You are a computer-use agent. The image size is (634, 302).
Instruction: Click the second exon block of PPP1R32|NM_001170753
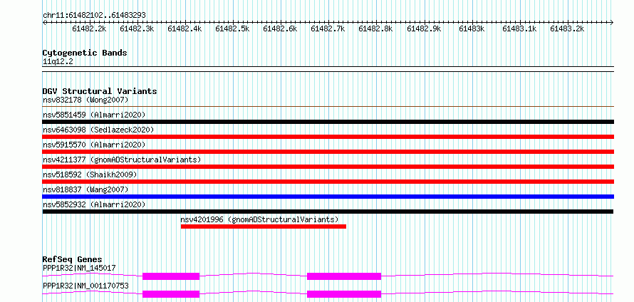click(x=344, y=294)
